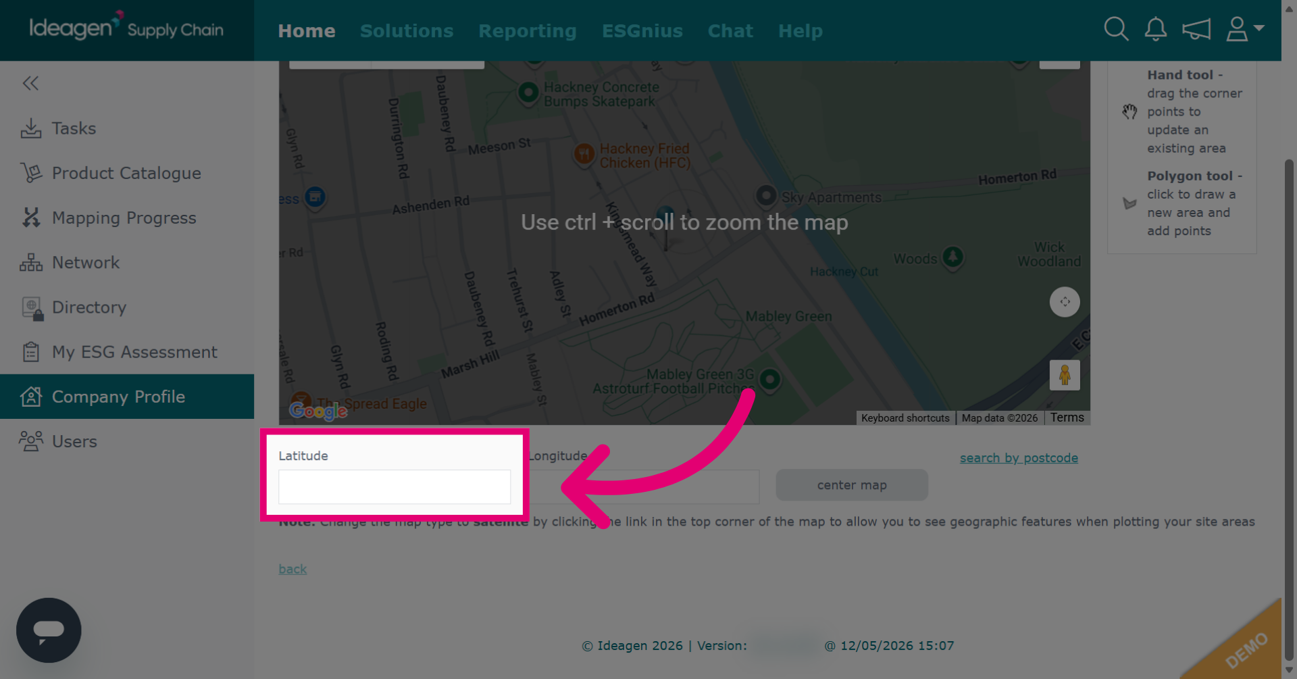
Task: Select the Polygon tool icon
Action: 1129,203
